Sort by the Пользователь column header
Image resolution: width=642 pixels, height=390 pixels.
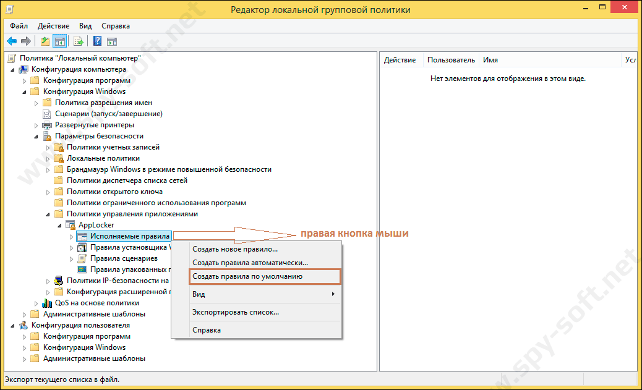(x=451, y=60)
